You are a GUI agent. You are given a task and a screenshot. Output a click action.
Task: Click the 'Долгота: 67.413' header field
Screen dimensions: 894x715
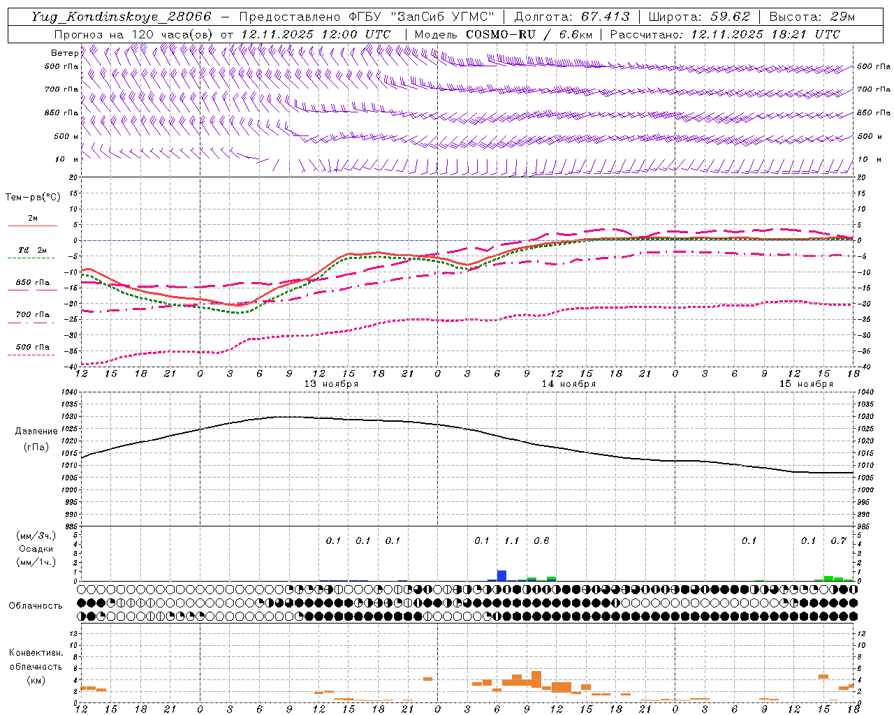[572, 17]
